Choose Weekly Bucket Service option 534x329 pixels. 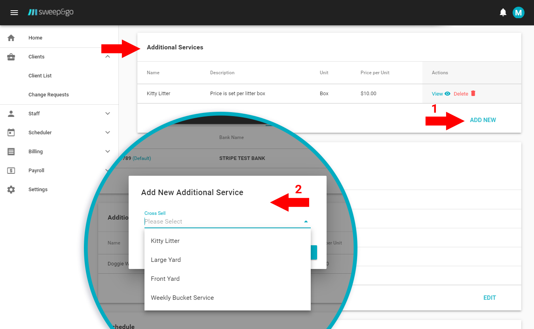[228, 298]
